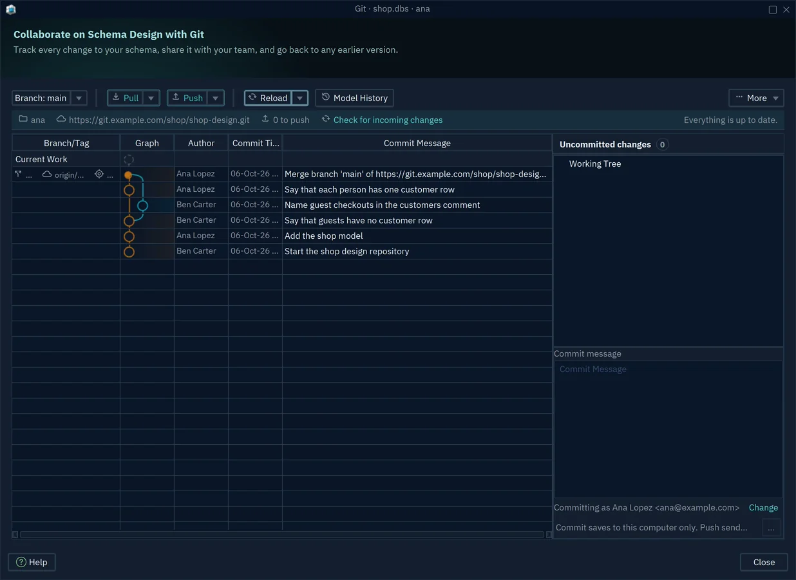Click the Push button
The height and width of the screenshot is (580, 796).
[x=187, y=98]
